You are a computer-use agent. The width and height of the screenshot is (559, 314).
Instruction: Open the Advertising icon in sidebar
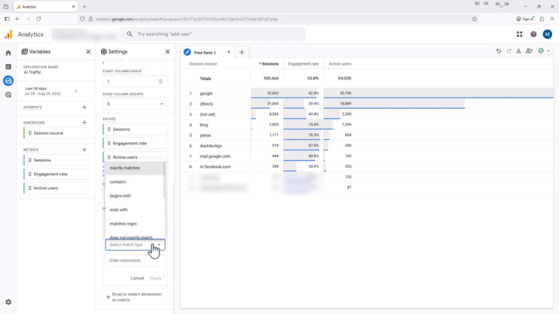pyautogui.click(x=8, y=95)
